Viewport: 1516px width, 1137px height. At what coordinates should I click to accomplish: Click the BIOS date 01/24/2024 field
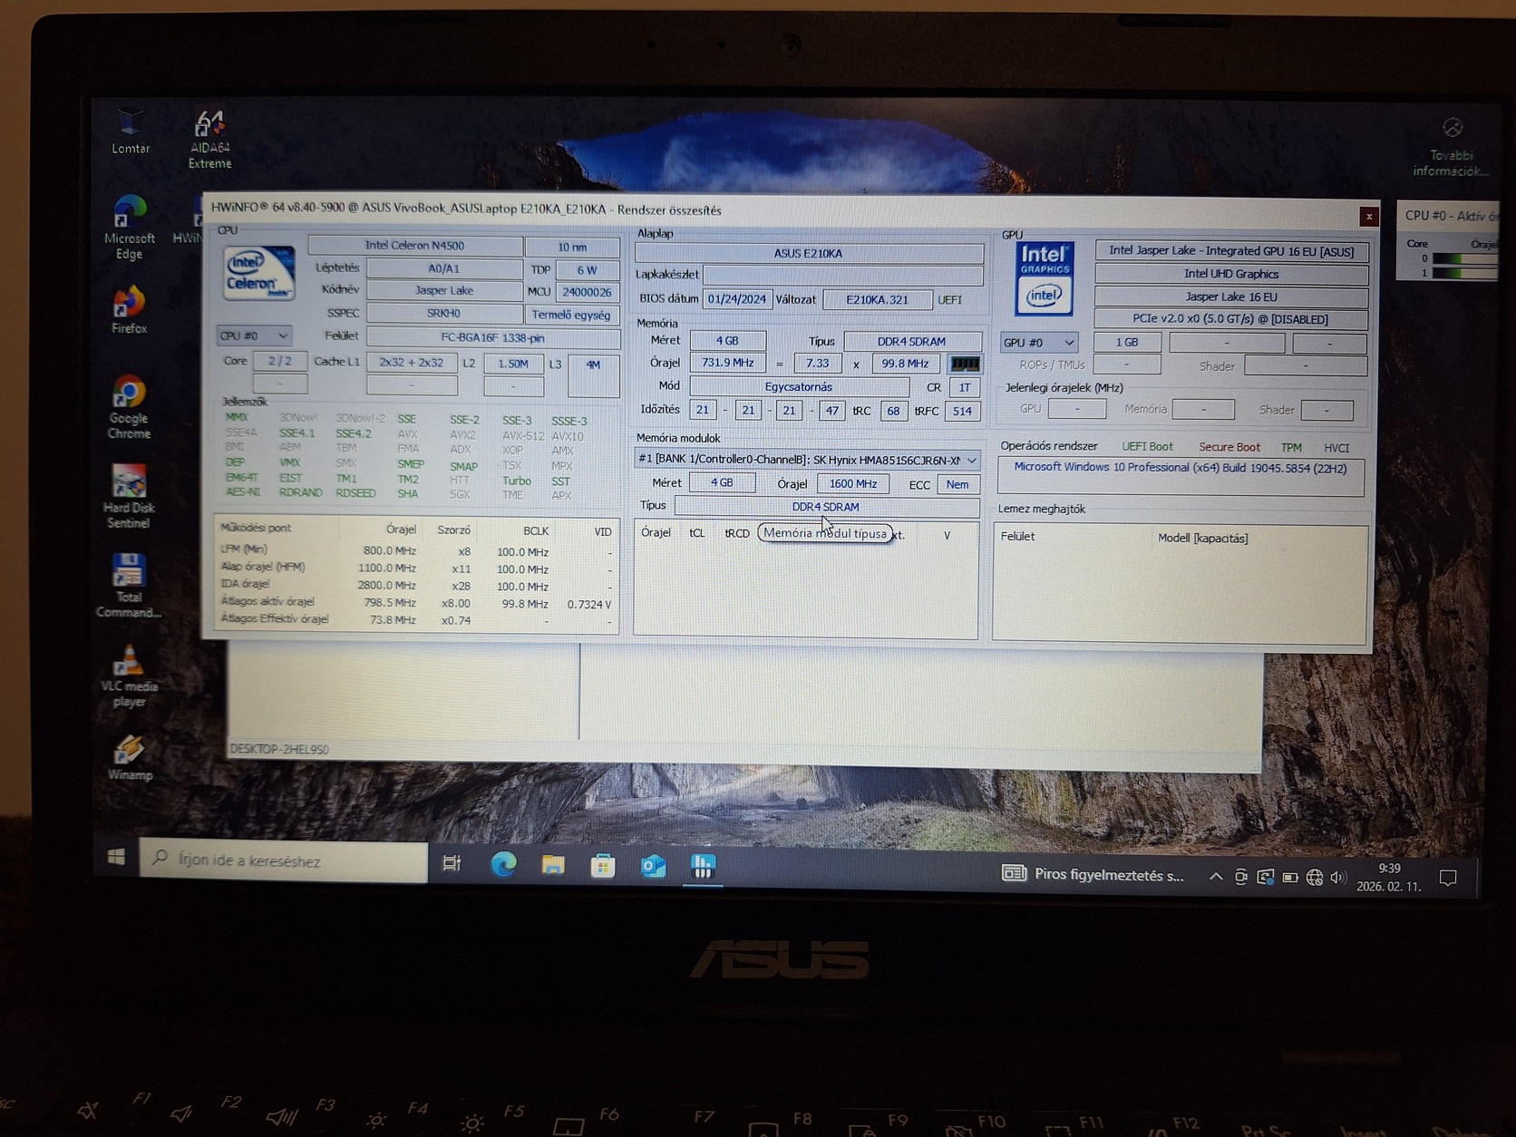pyautogui.click(x=737, y=298)
